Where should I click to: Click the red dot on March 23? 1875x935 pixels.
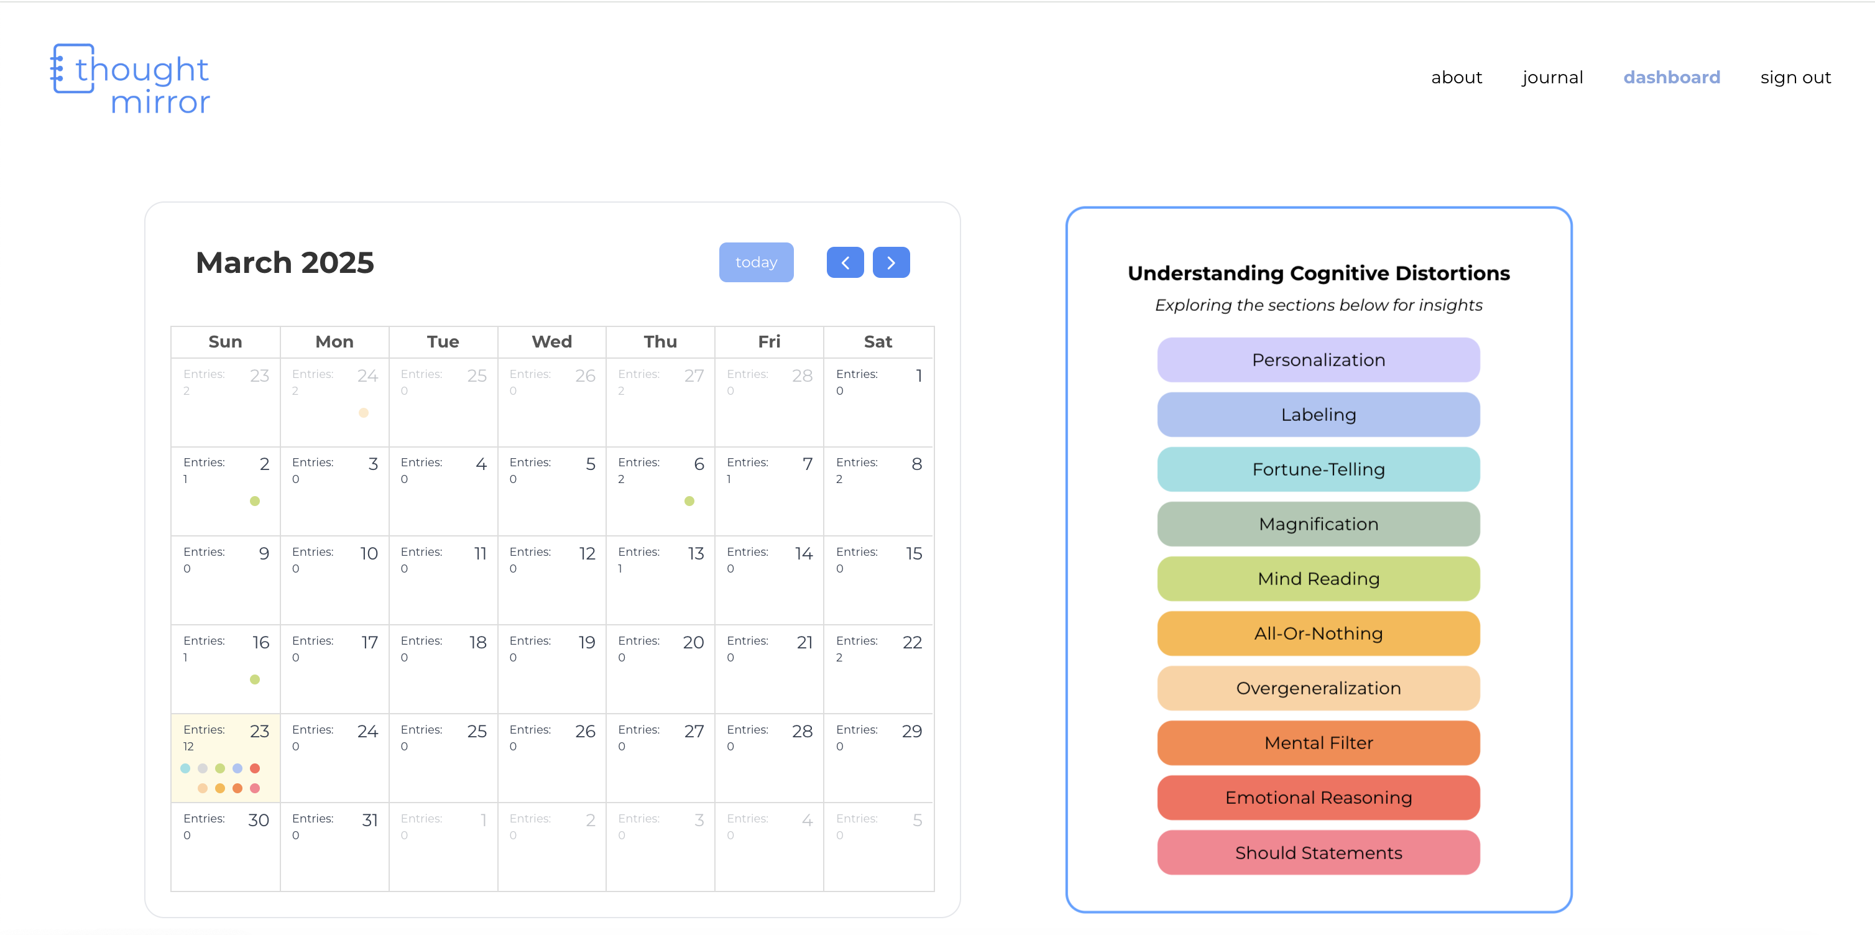pos(255,768)
